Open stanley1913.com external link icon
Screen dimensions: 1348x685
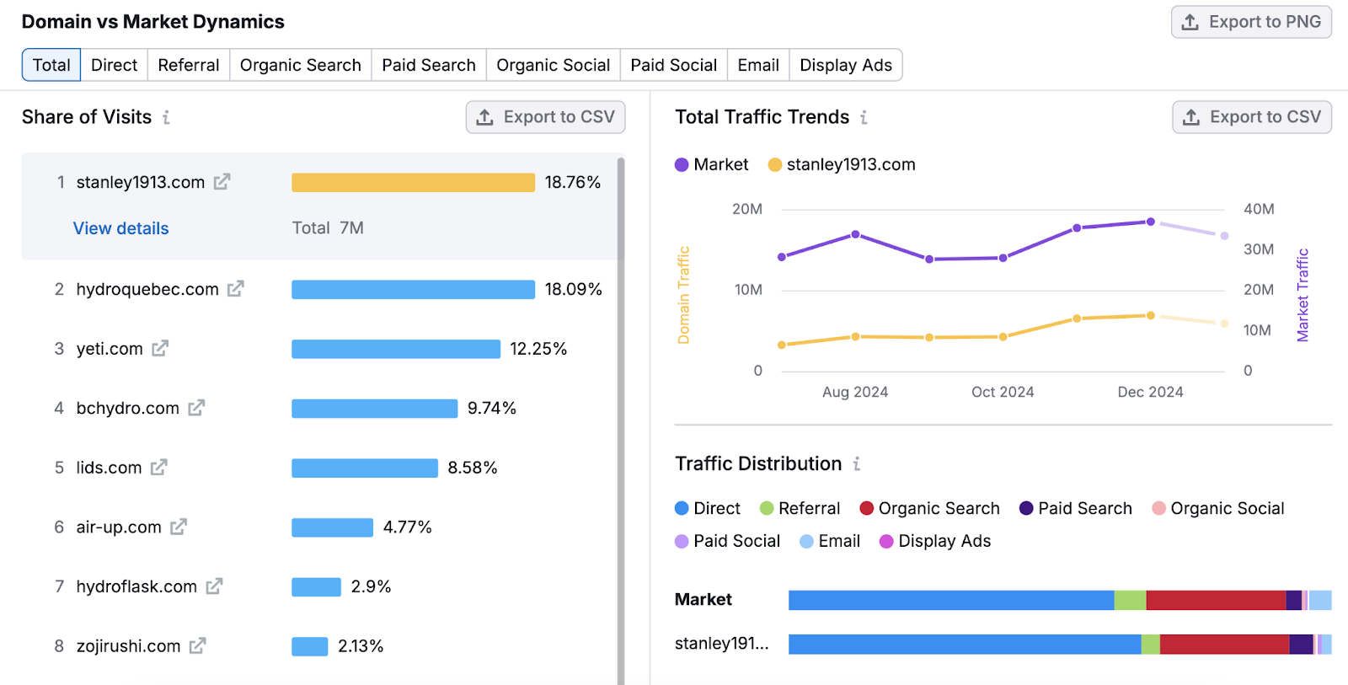222,182
